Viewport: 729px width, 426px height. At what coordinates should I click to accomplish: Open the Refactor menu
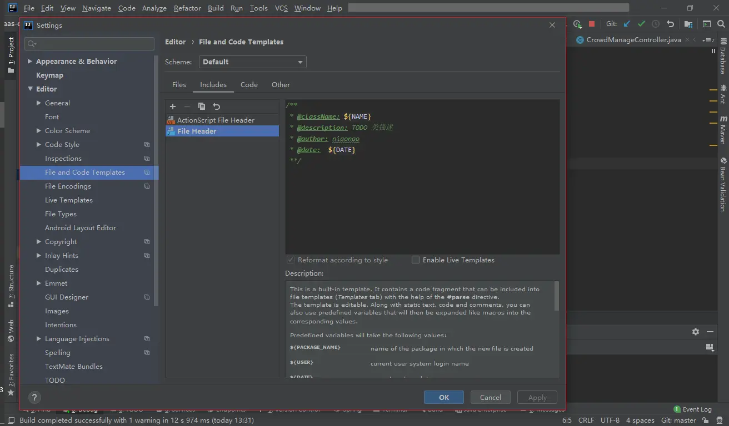click(187, 8)
